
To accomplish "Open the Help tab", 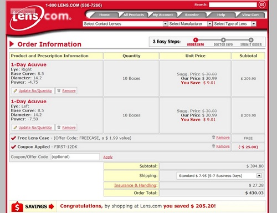I will (221, 15).
